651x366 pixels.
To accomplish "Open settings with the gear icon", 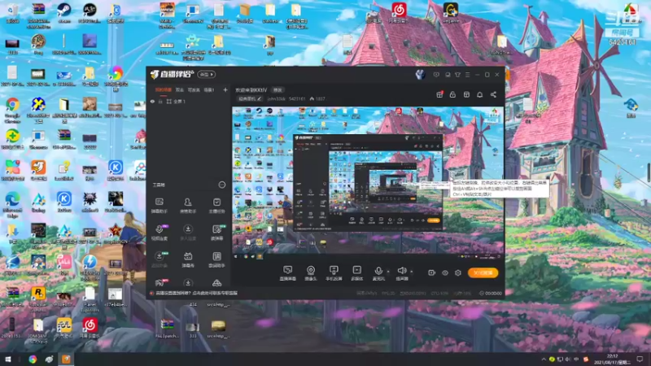I will click(458, 272).
